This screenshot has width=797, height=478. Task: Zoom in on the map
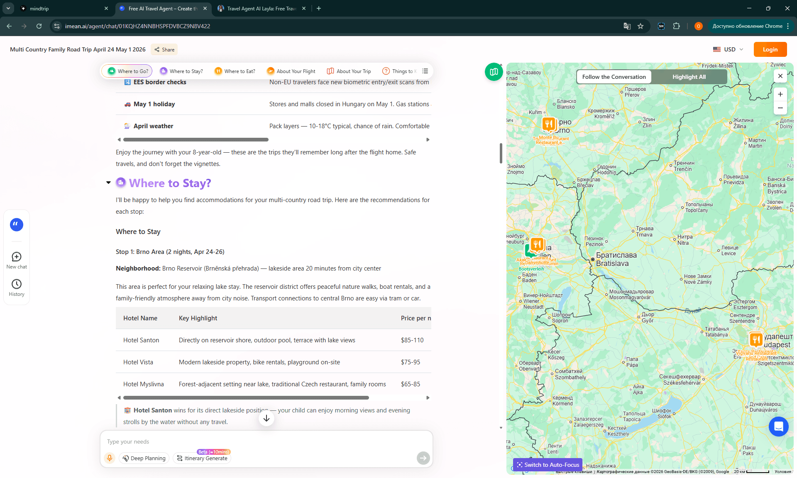(x=780, y=94)
